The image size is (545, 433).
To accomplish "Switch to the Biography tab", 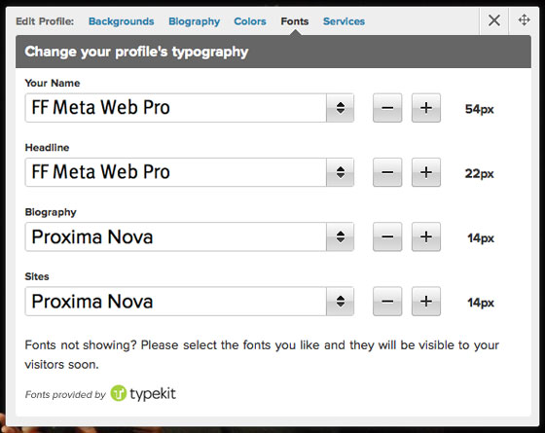I will coord(195,21).
